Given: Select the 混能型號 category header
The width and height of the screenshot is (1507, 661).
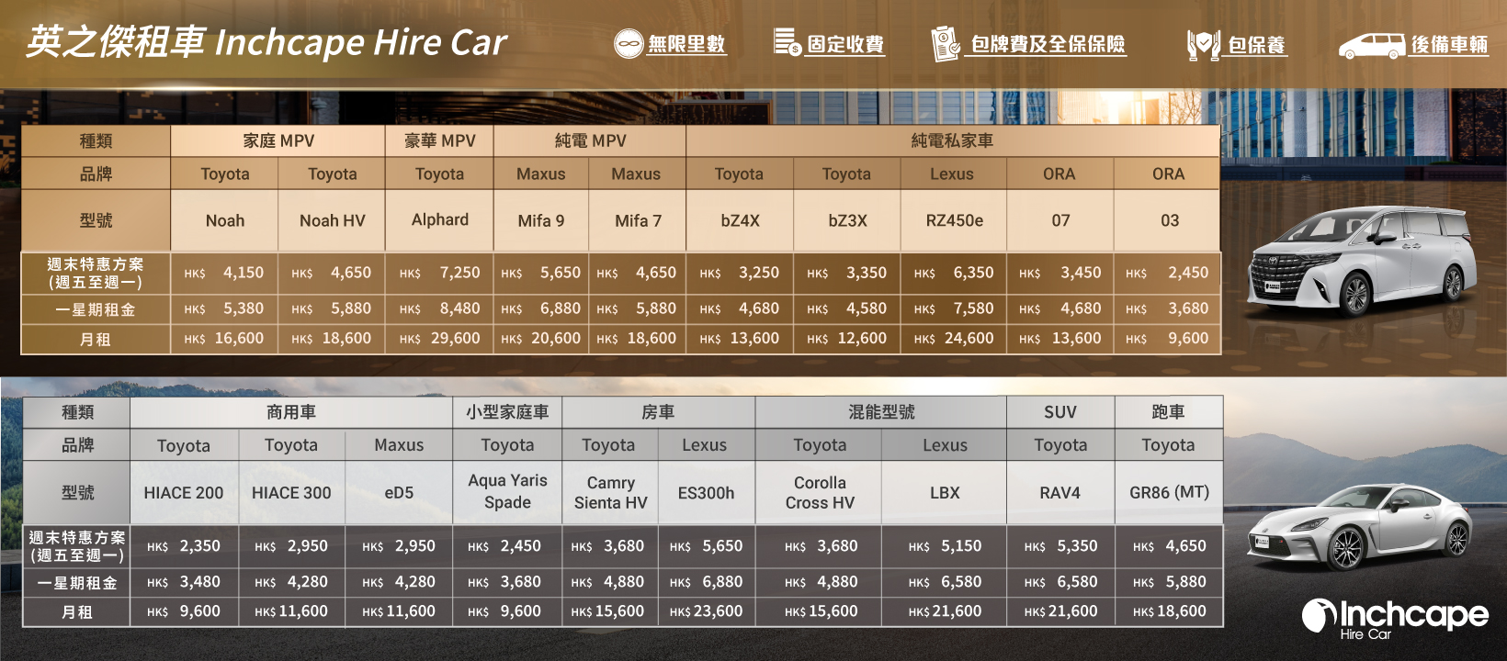Looking at the screenshot, I should pyautogui.click(x=881, y=412).
